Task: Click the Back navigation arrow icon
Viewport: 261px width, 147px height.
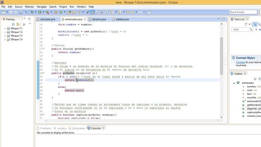Action: (133, 12)
